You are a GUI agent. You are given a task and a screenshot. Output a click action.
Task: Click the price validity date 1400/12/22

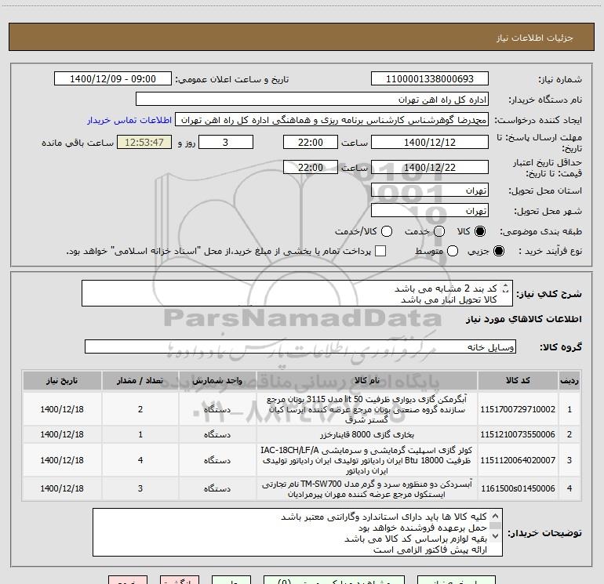(430, 167)
